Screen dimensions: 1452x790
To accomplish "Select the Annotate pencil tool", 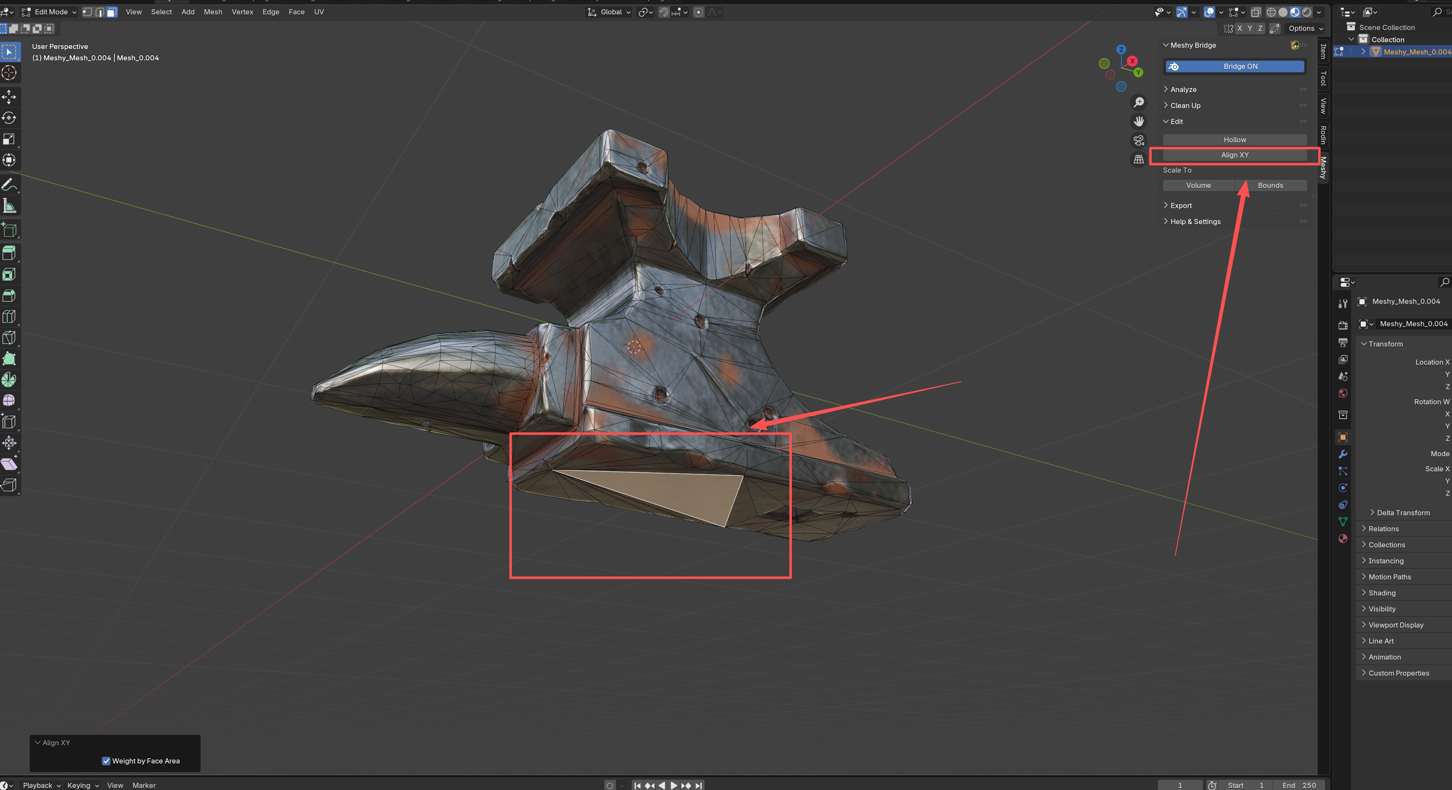I will pyautogui.click(x=9, y=185).
